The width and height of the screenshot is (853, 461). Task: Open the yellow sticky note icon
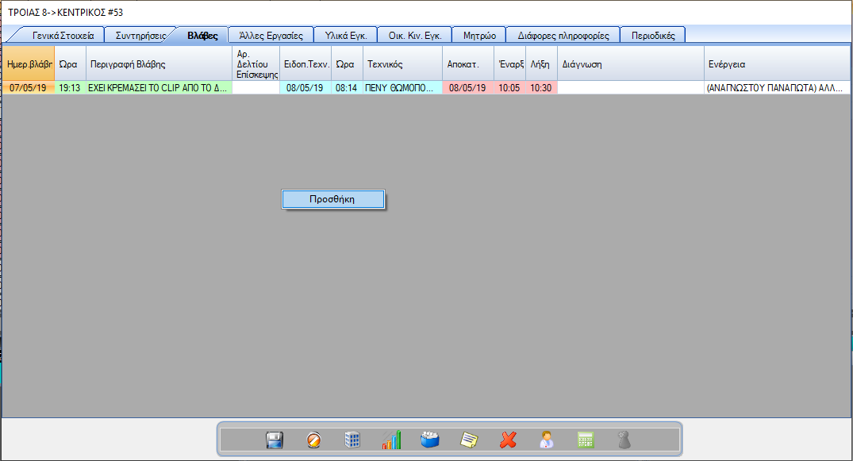[x=469, y=440]
